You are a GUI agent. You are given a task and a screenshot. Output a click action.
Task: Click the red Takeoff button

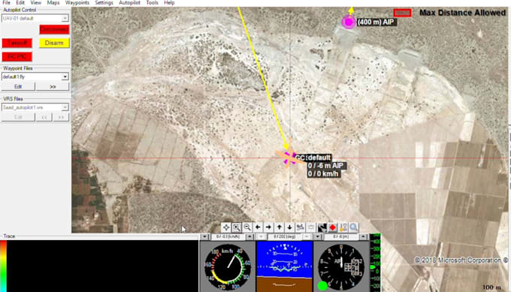[17, 43]
